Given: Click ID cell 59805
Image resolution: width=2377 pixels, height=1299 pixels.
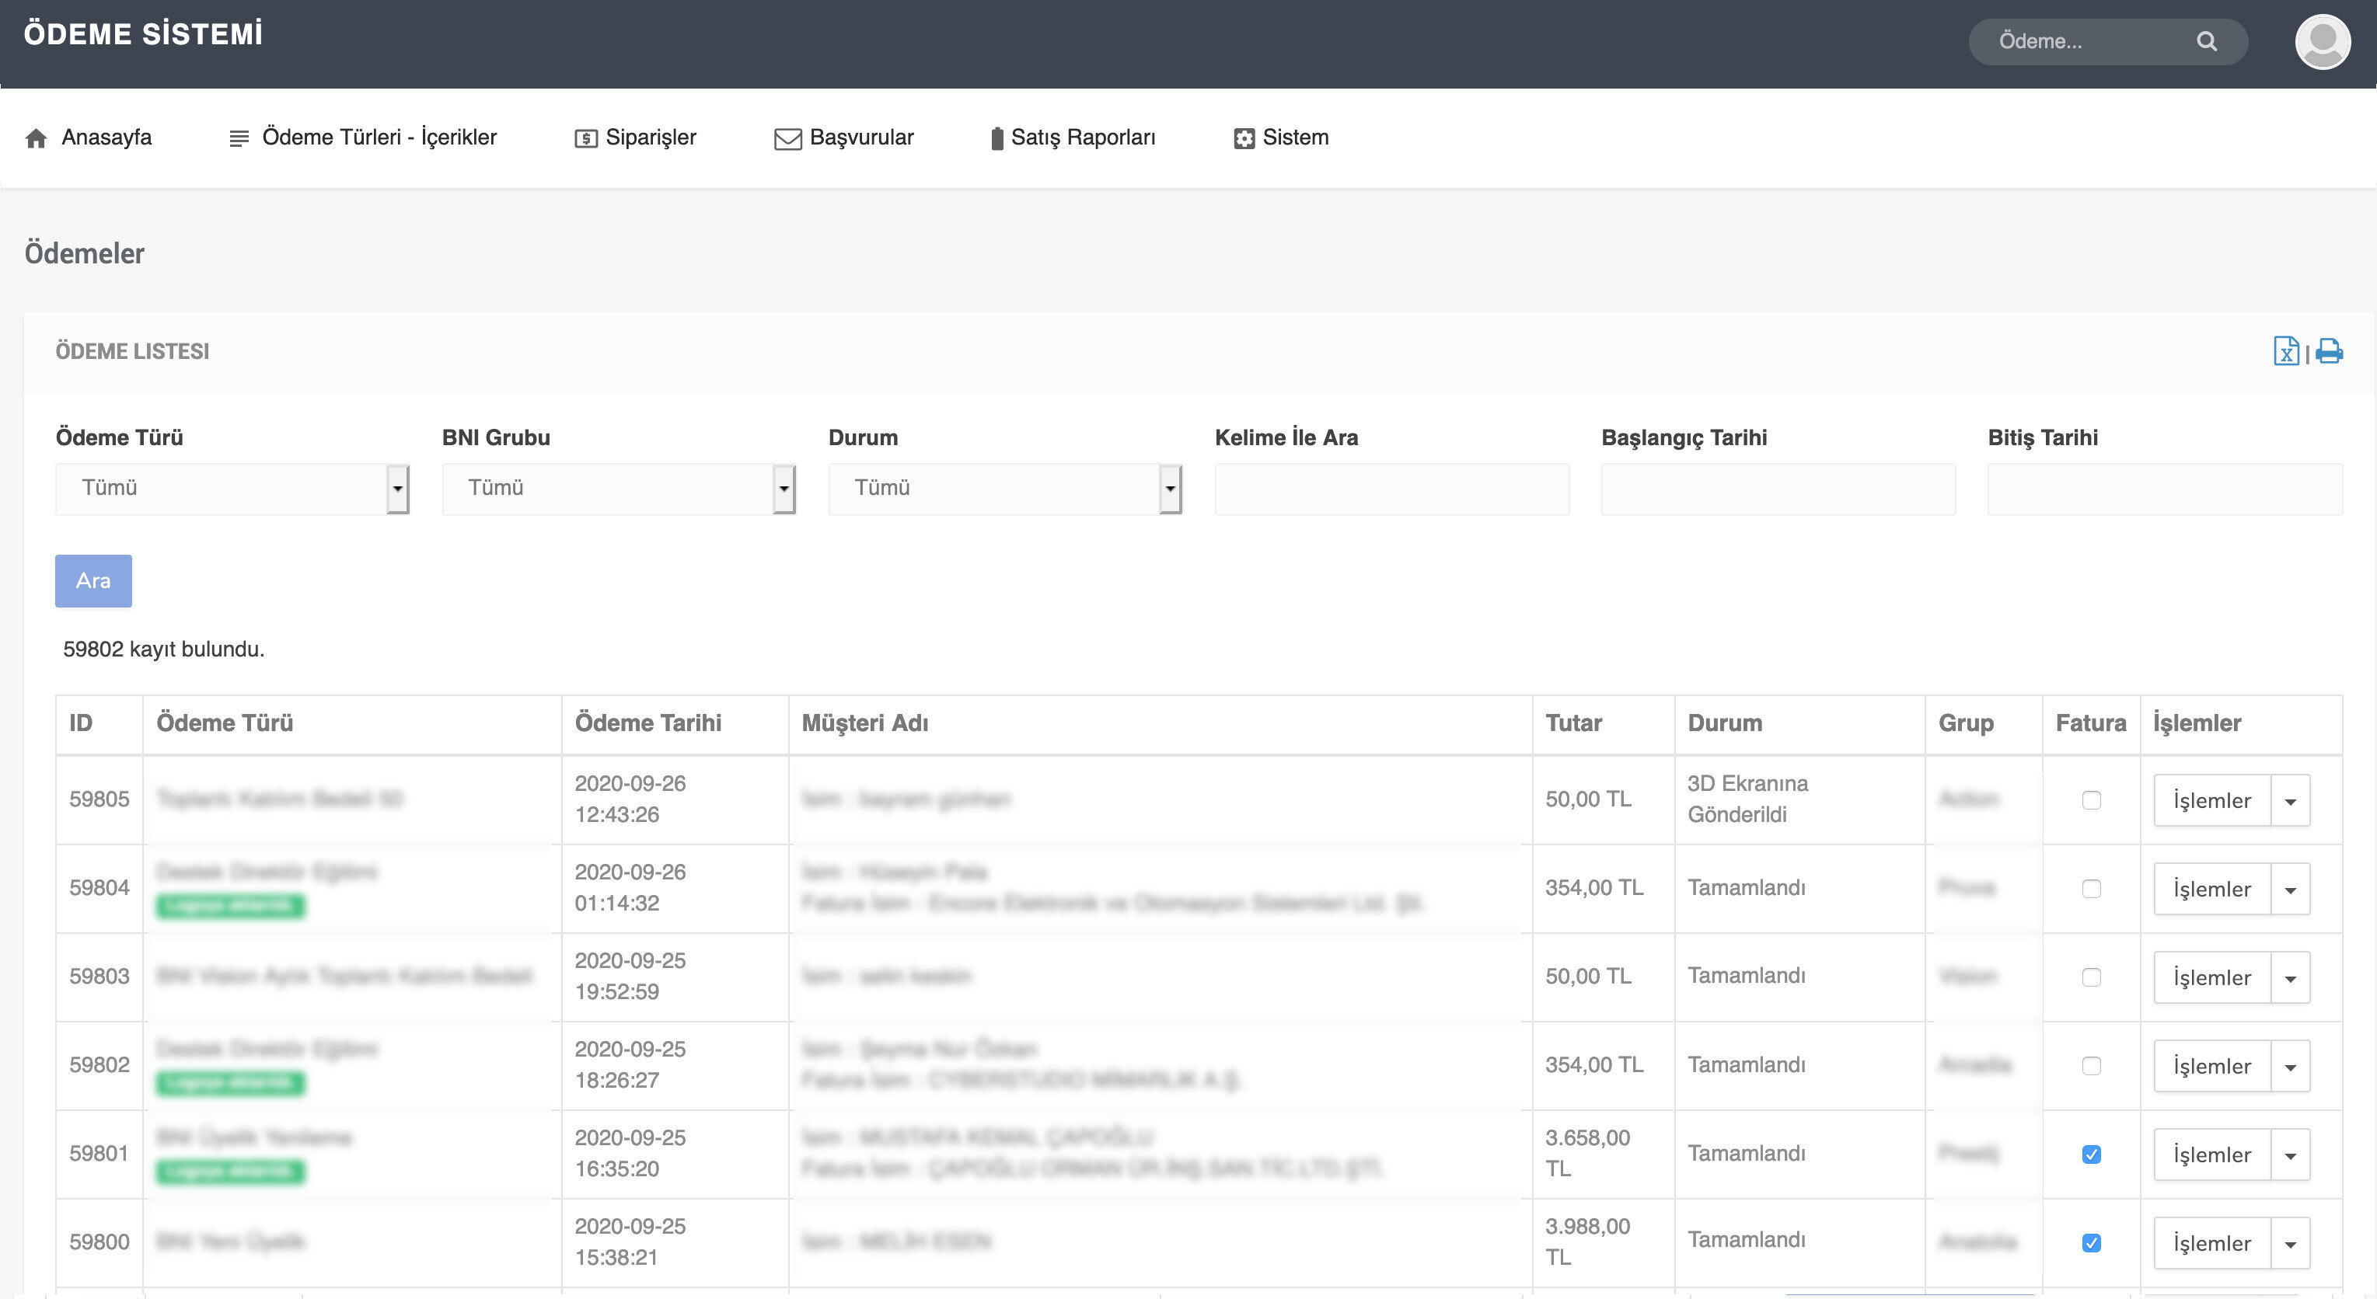Looking at the screenshot, I should click(x=99, y=799).
